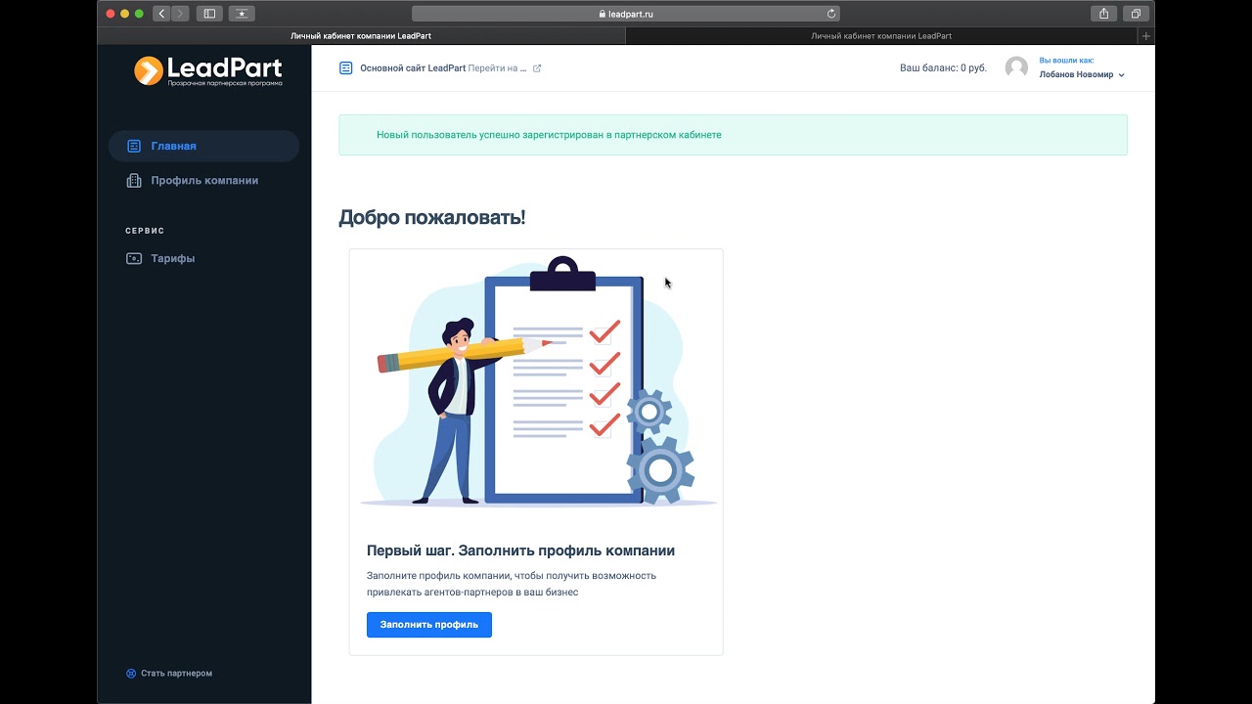Open the Safari Share button
The image size is (1252, 704).
tap(1103, 14)
